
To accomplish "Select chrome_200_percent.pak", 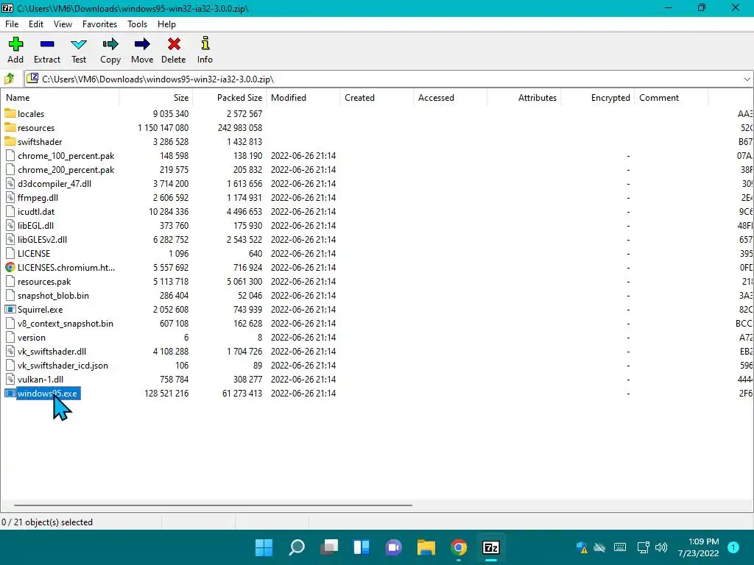I will [66, 170].
